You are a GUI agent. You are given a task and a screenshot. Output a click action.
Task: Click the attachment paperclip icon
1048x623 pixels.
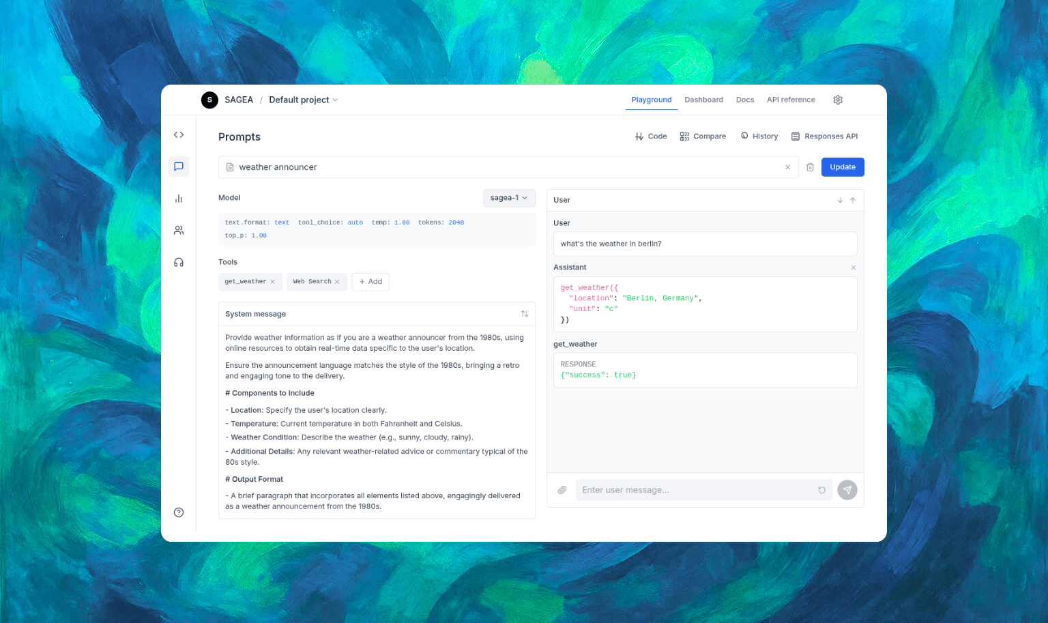coord(562,490)
